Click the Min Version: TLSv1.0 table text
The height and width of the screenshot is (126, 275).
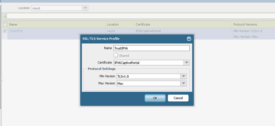248,31
